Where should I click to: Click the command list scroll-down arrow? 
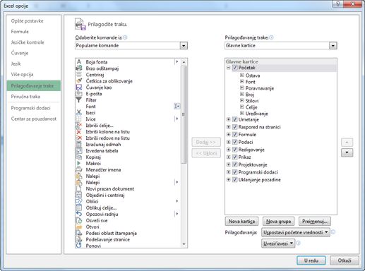[x=184, y=244]
